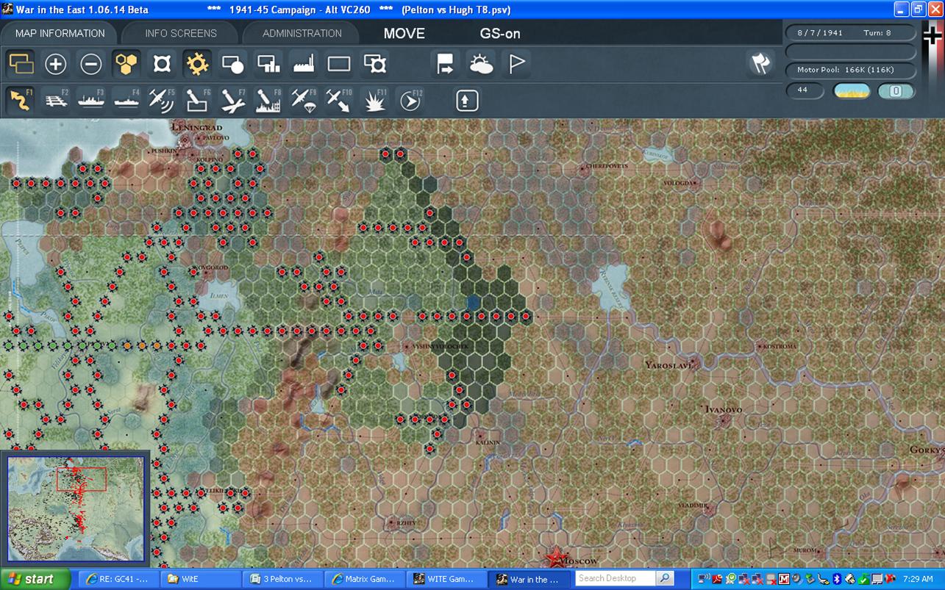Click the flag with arrow icon
Screen dimensions: 945x590
click(x=446, y=64)
